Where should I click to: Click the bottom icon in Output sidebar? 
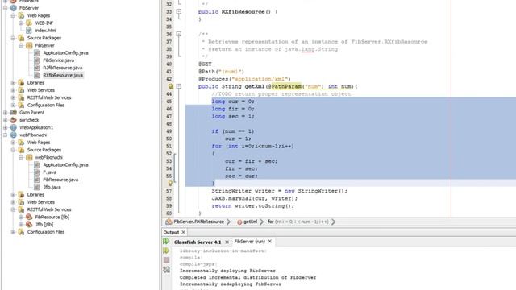(166, 270)
